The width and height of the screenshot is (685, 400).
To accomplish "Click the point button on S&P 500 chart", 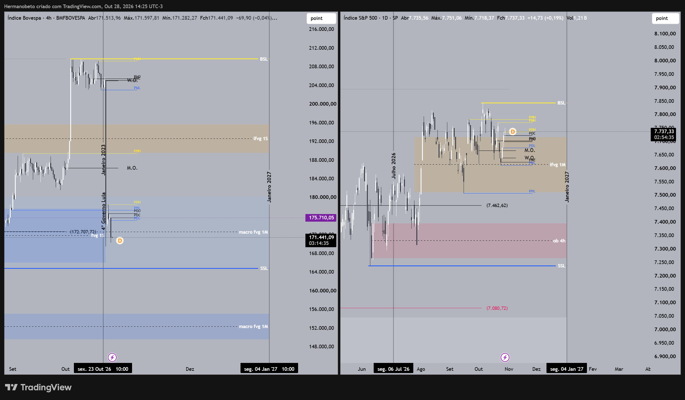I will pos(665,18).
